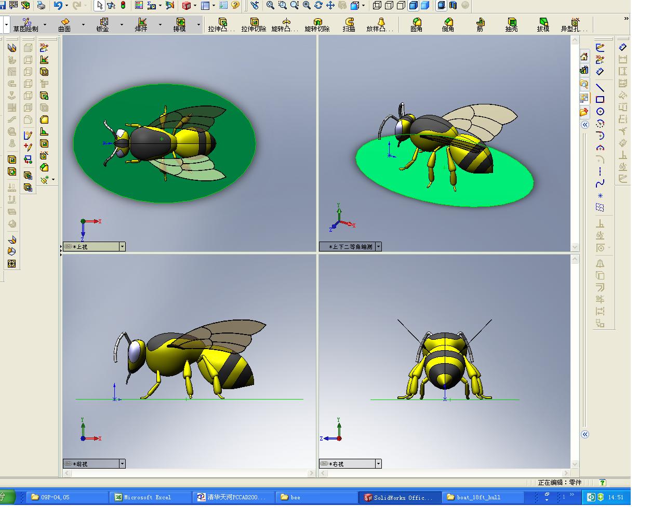Click the 曲面 (Surfaces) command tab
This screenshot has height=532, width=665.
[64, 25]
